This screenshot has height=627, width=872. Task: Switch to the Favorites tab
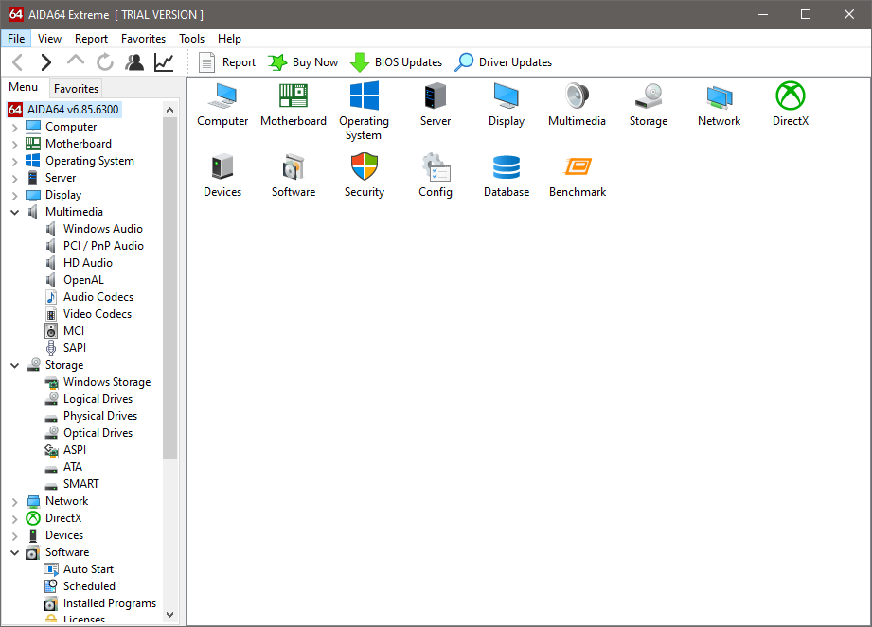[76, 88]
